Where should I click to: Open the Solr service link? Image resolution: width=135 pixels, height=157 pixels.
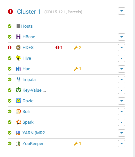coord(26,111)
